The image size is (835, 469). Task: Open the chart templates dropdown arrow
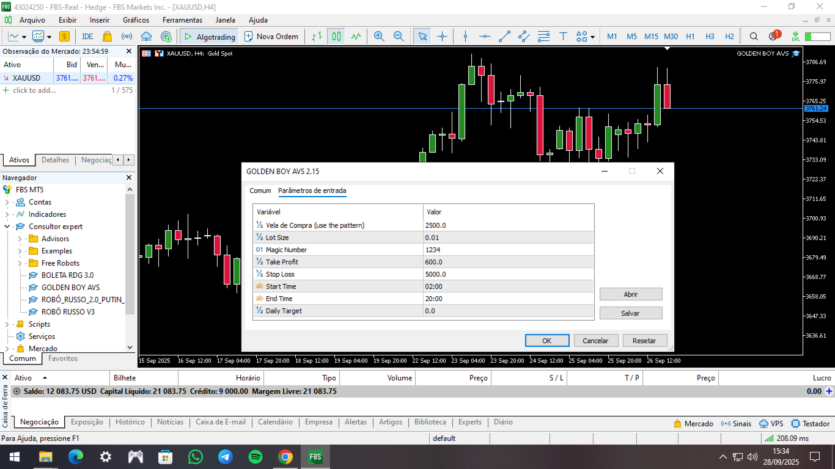click(48, 37)
